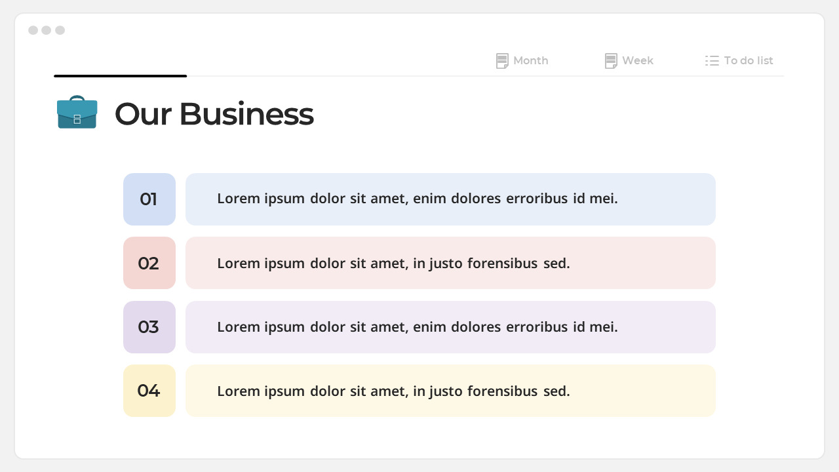
Task: Select the 03 numbered badge
Action: click(149, 327)
